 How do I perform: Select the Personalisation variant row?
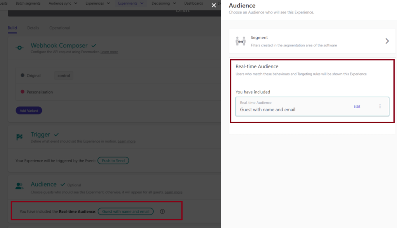tap(40, 92)
